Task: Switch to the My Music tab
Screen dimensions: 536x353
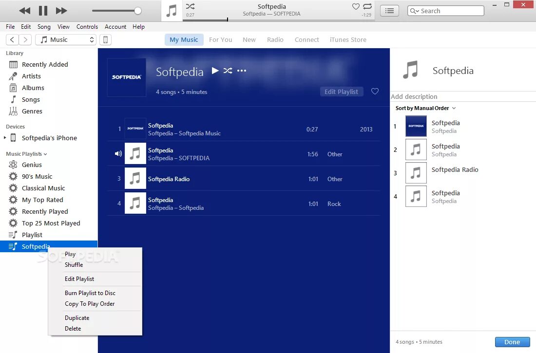Action: point(184,39)
